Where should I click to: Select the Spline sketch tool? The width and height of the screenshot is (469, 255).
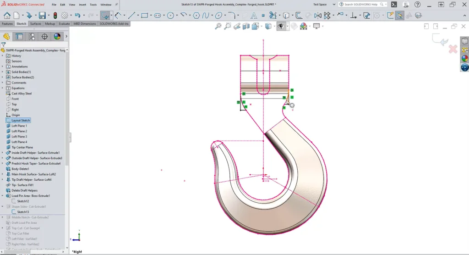coord(206,15)
